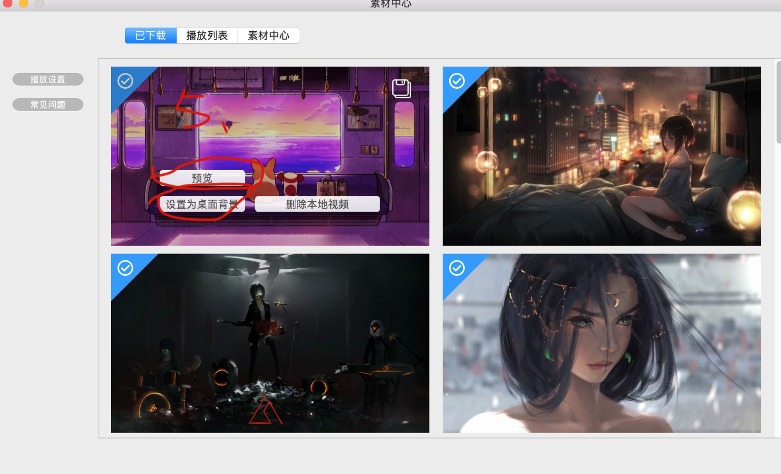The width and height of the screenshot is (781, 474).
Task: Click 删除本地视频 button
Action: pos(317,204)
